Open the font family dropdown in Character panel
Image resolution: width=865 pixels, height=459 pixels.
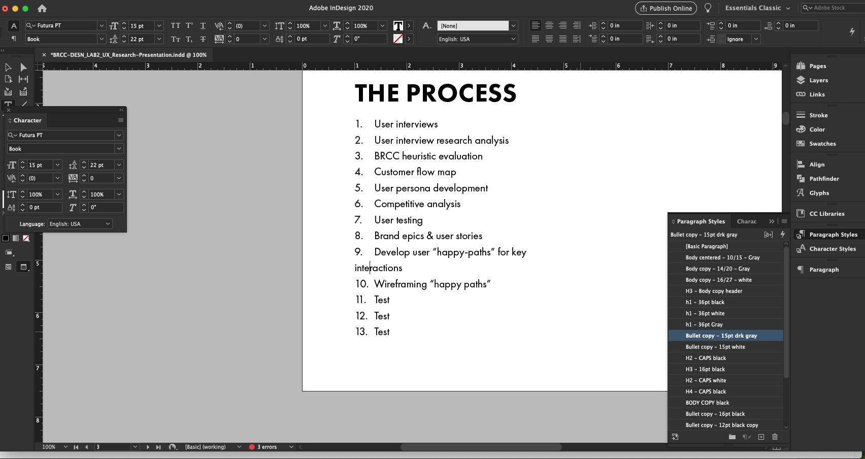[x=119, y=135]
